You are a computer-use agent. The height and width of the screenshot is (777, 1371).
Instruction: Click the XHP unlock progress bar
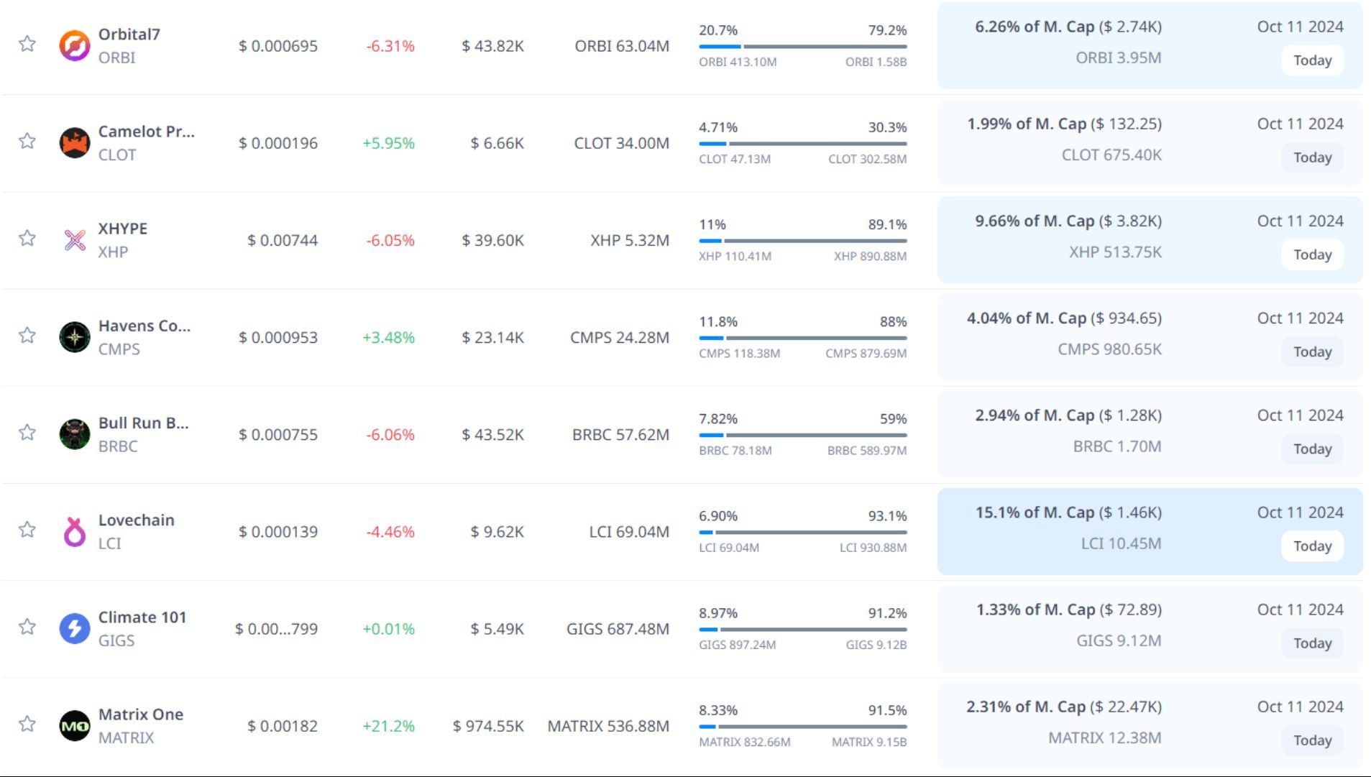click(802, 241)
